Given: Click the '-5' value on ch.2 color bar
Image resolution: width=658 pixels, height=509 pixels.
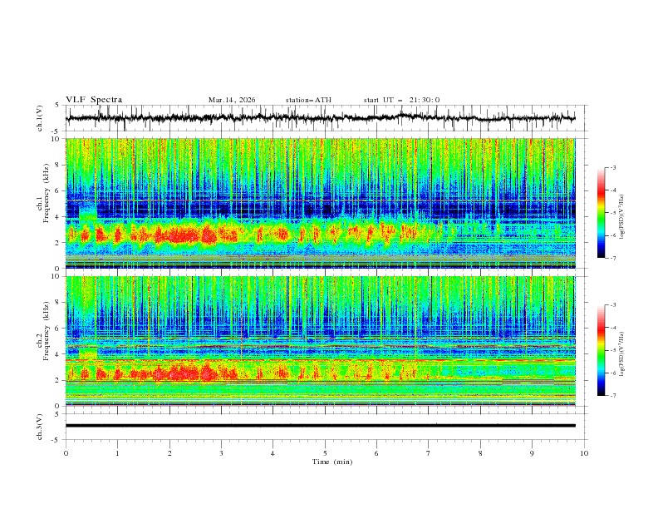Looking at the screenshot, I should pyautogui.click(x=613, y=350).
